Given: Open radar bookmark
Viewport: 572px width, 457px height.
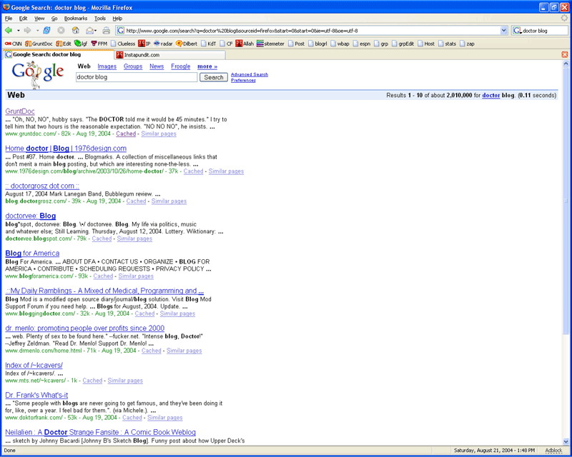Looking at the screenshot, I should [163, 44].
